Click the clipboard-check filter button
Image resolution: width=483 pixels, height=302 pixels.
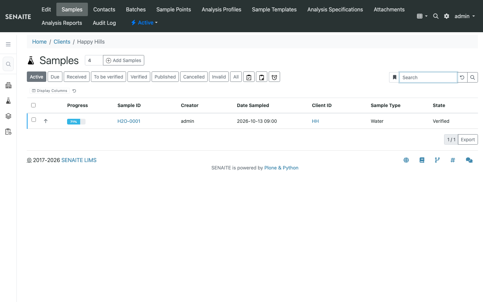(249, 77)
